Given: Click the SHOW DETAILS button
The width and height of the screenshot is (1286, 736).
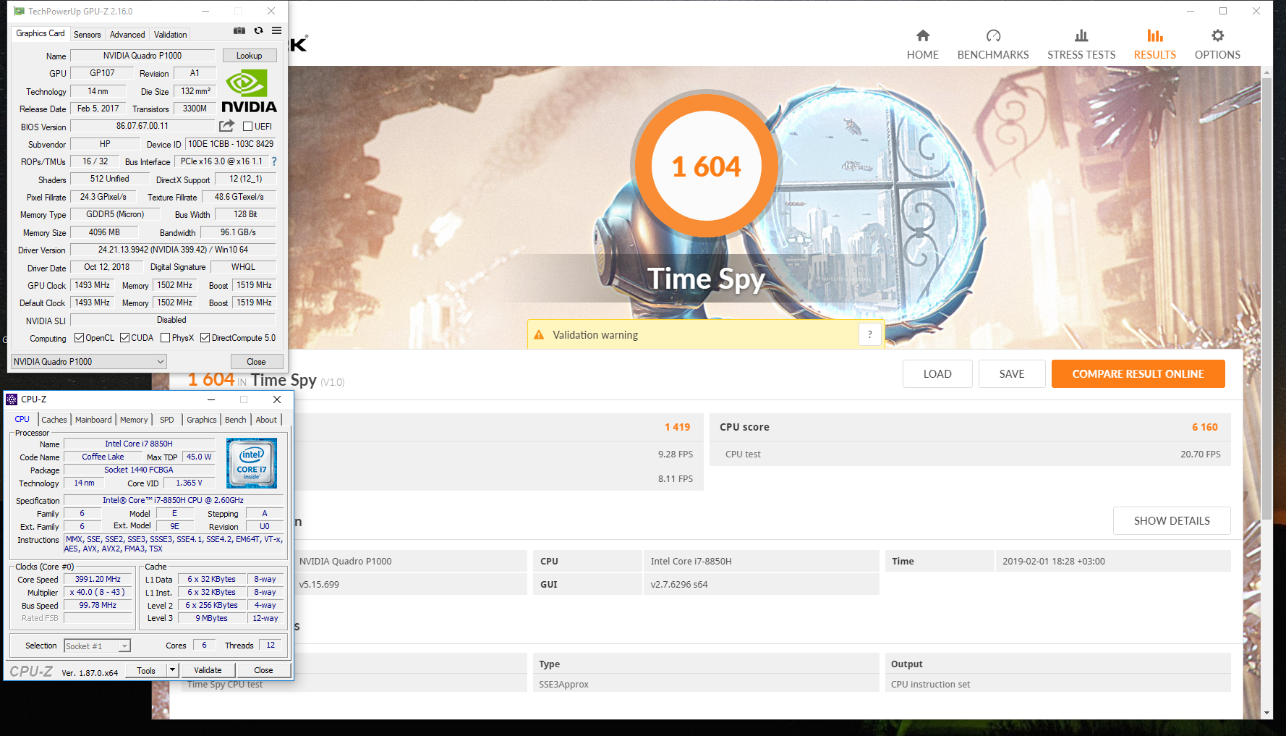Looking at the screenshot, I should [x=1172, y=521].
